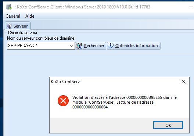The width and height of the screenshot is (194, 136).
Task: Click the shield icon on the Serveur tab
Action: point(9,26)
